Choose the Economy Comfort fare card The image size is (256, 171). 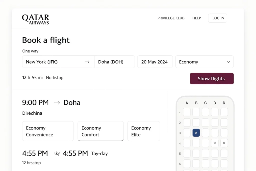click(x=100, y=131)
